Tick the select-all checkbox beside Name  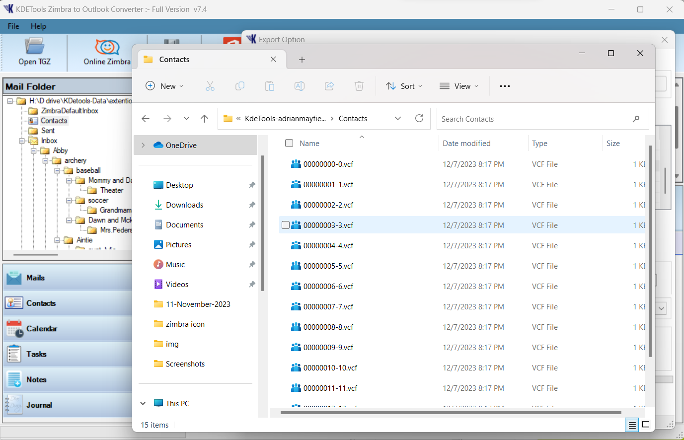[289, 143]
